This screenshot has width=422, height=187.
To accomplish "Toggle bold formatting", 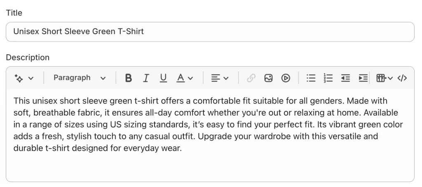I will [x=129, y=78].
